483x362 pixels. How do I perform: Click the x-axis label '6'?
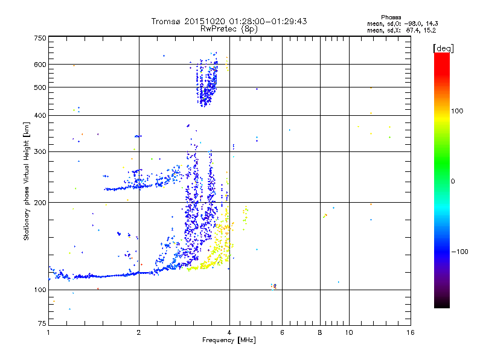[x=282, y=332]
